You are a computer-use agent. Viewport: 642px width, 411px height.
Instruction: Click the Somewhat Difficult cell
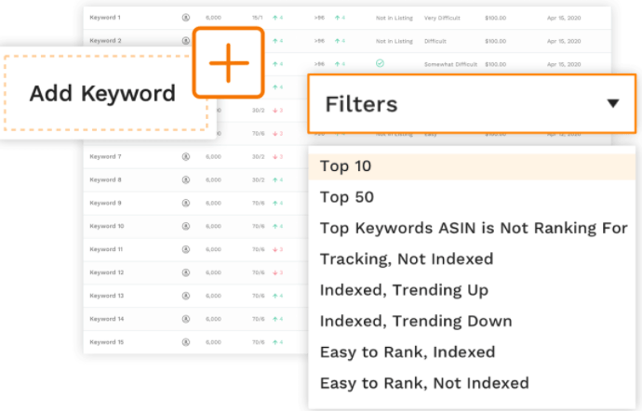click(450, 64)
